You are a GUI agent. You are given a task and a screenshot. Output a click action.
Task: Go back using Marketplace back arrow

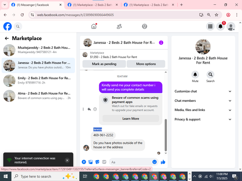tap(7, 38)
